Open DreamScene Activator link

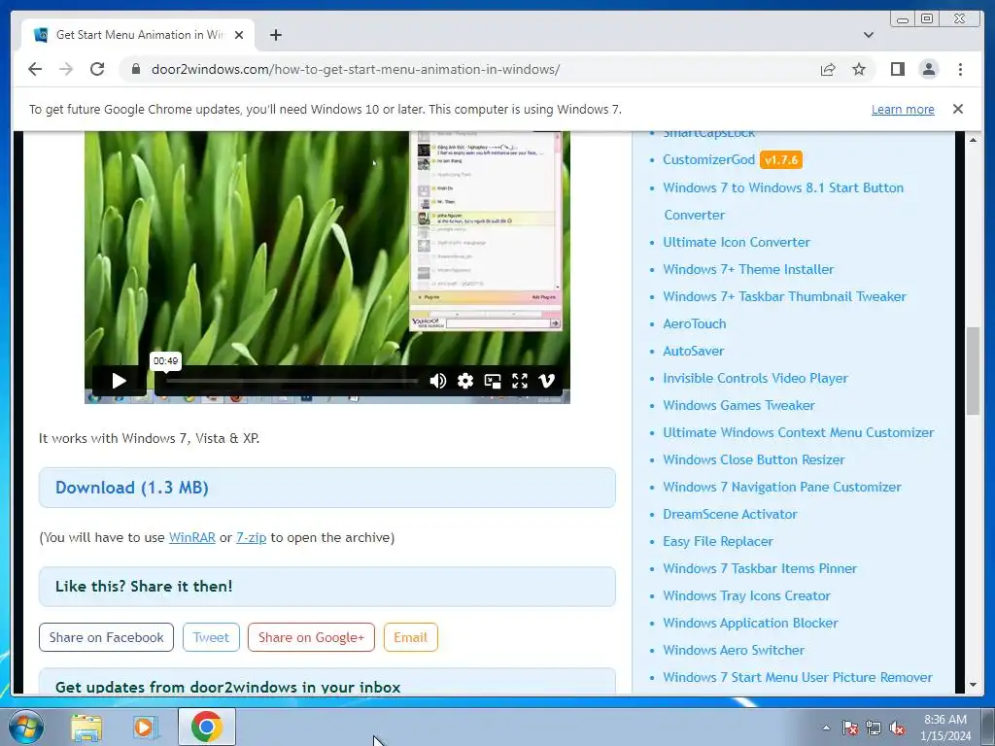(730, 515)
